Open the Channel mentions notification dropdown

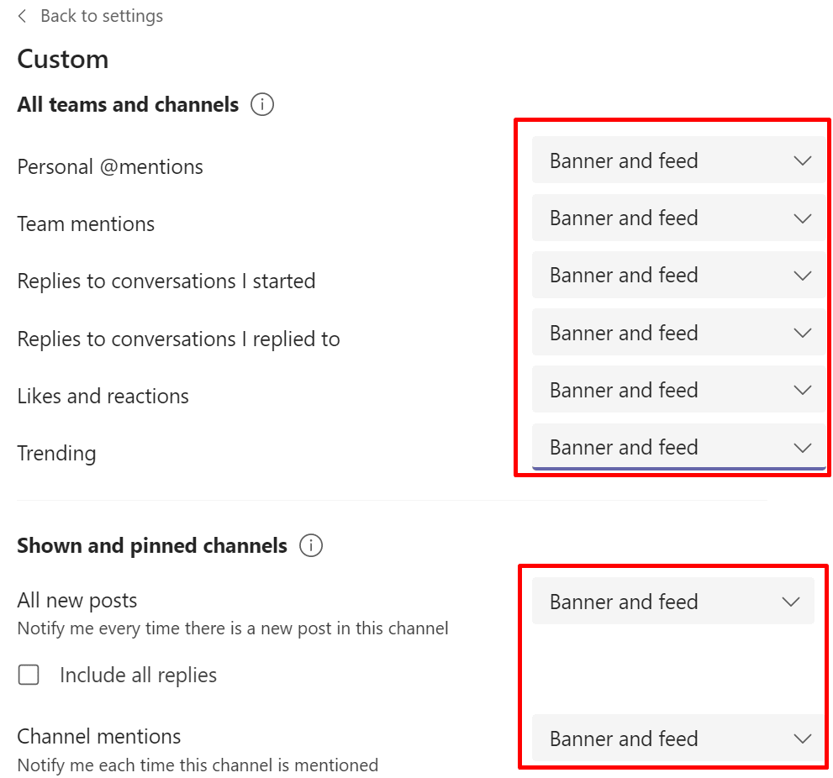[x=679, y=739]
